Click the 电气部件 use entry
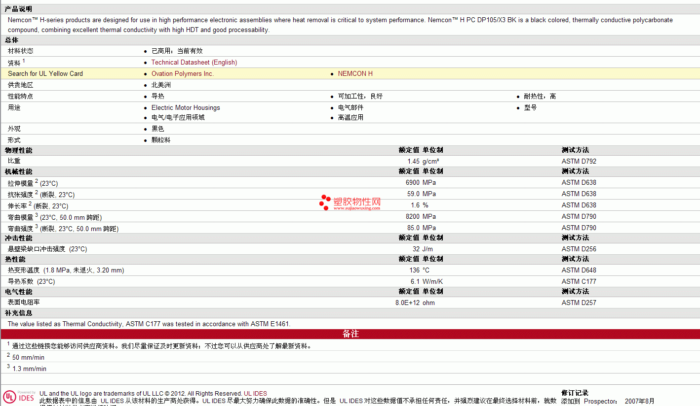The image size is (700, 406). (x=351, y=107)
